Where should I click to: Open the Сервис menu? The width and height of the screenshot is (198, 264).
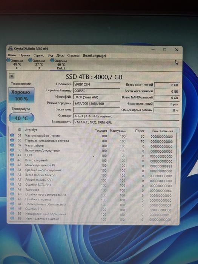pyautogui.click(x=38, y=55)
